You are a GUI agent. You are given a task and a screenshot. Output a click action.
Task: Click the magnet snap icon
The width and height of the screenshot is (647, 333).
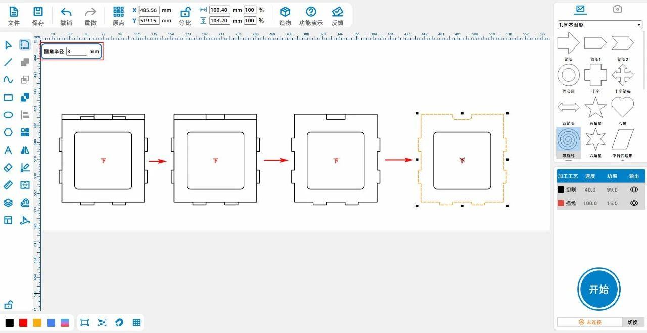(x=119, y=322)
